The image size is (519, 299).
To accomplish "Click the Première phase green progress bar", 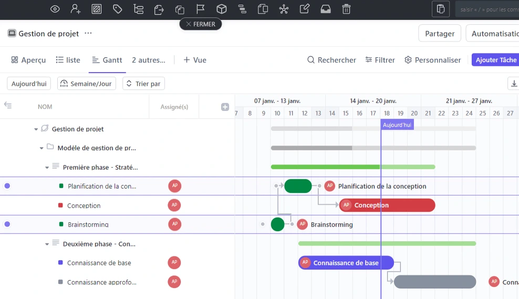I will pyautogui.click(x=353, y=167).
